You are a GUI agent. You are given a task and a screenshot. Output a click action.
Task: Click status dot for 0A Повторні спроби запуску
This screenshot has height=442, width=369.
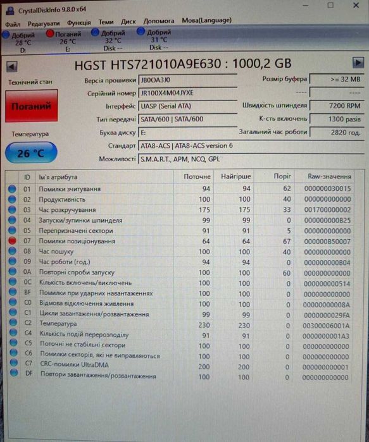pos(13,271)
